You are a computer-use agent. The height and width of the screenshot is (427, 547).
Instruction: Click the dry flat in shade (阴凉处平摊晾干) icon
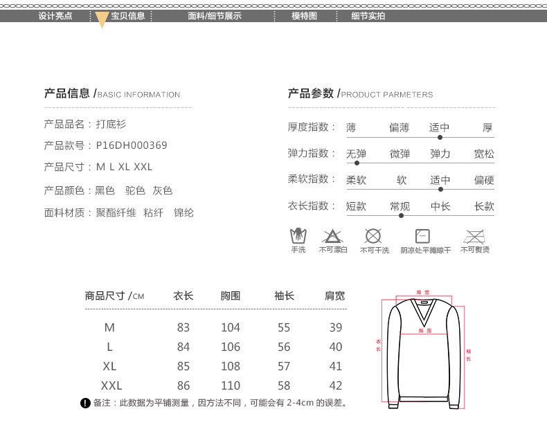[422, 236]
